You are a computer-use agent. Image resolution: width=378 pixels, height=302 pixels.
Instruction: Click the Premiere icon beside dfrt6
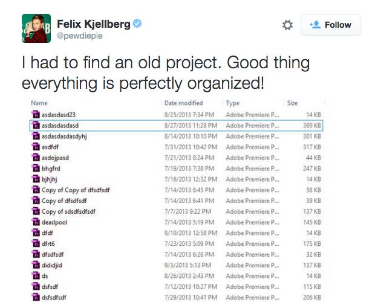[x=35, y=244]
